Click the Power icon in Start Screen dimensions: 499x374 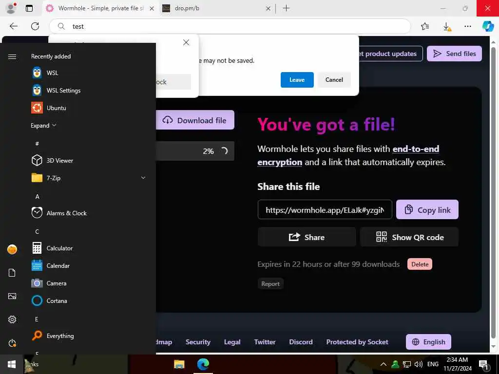click(x=12, y=343)
